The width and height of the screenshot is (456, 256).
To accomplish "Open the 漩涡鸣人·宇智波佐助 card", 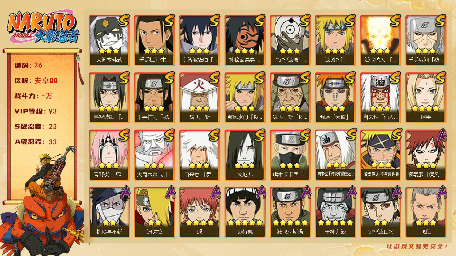I will click(x=380, y=155).
